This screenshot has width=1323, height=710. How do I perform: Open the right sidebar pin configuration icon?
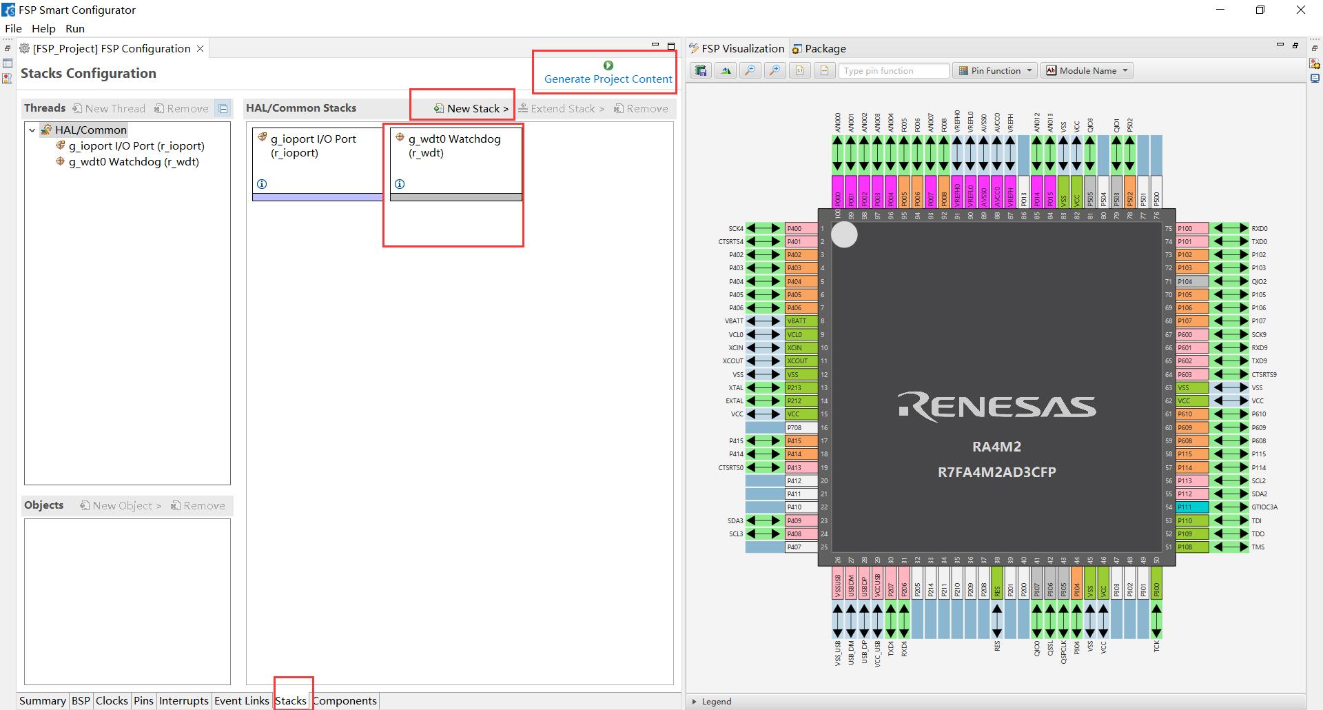point(1315,63)
